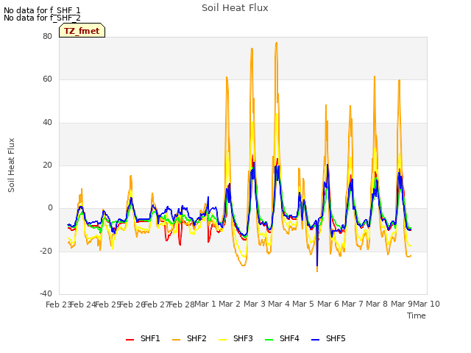Viewport: 471px width, 353px height.
Task: Click the y-axis value 40
Action: point(47,122)
